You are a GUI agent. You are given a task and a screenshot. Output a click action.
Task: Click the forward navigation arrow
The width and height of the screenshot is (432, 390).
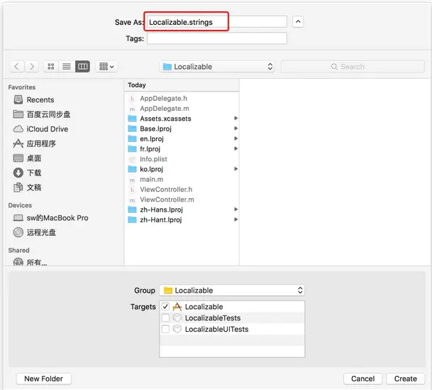(32, 67)
